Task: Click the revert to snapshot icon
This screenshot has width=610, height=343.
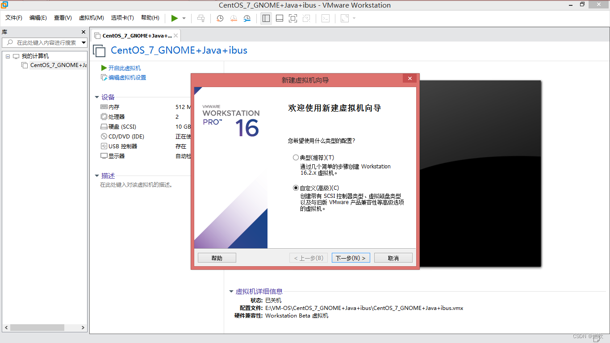Action: [x=234, y=18]
